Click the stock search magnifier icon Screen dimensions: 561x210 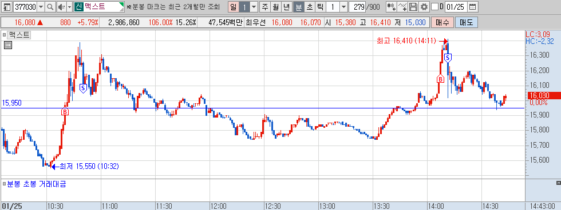pos(50,6)
